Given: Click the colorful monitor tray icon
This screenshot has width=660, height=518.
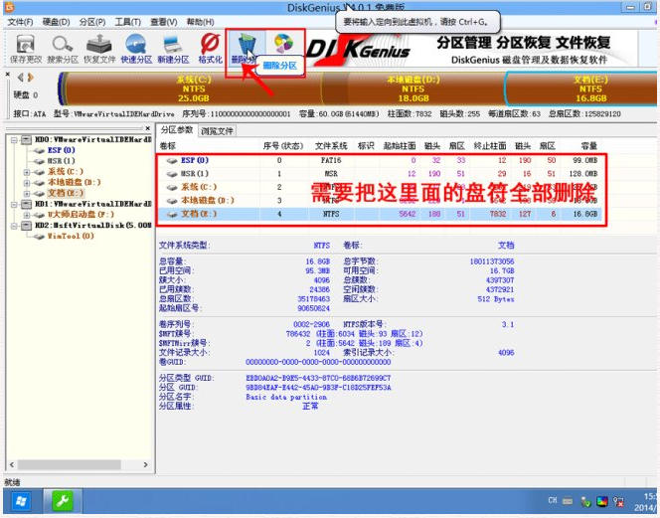Looking at the screenshot, I should click(602, 501).
